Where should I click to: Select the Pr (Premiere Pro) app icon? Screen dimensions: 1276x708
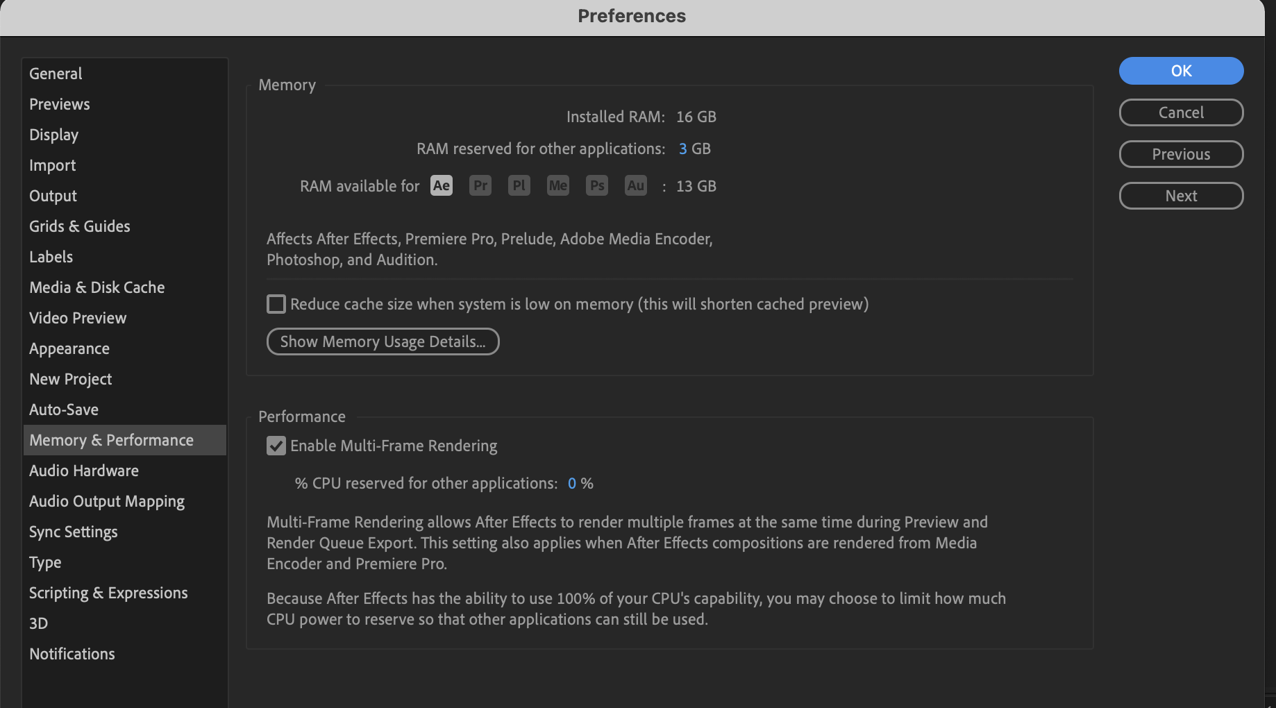click(x=480, y=185)
